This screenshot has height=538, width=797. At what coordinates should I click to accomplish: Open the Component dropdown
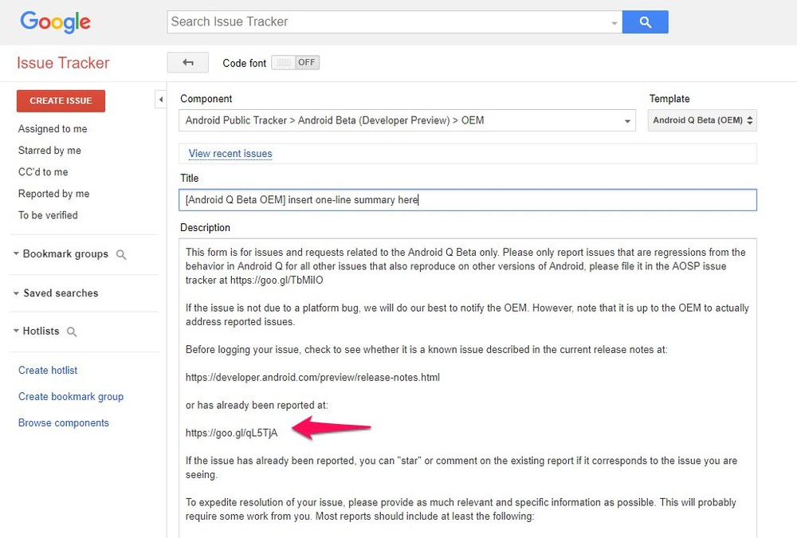pyautogui.click(x=407, y=120)
